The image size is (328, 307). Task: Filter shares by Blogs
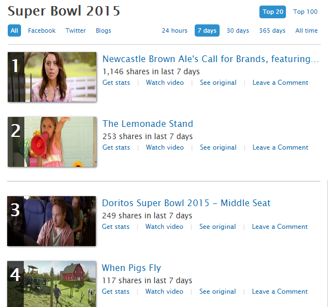click(x=103, y=30)
